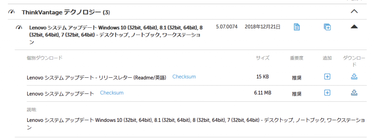Viewport: 375px width, 139px height.
Task: Download the 15 KB release letter file
Action: tap(354, 77)
